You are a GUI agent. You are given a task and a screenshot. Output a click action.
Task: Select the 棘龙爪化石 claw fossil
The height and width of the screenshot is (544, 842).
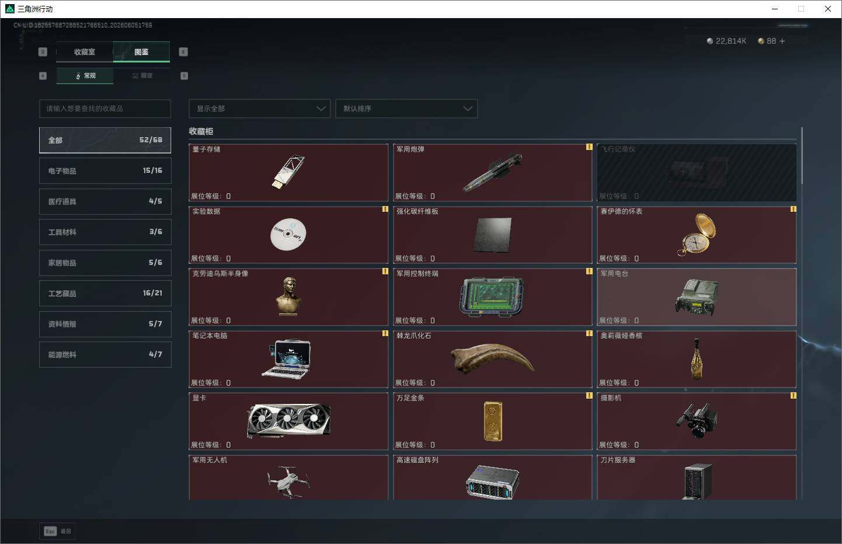(493, 359)
